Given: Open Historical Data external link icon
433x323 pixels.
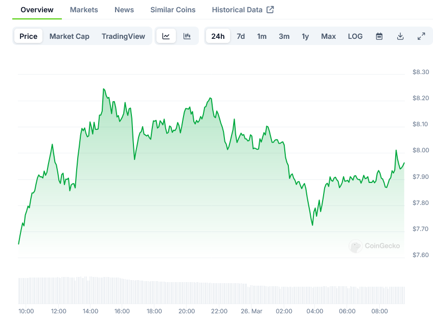Looking at the screenshot, I should (270, 10).
